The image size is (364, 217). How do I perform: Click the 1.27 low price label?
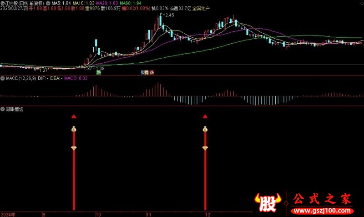pyautogui.click(x=43, y=70)
